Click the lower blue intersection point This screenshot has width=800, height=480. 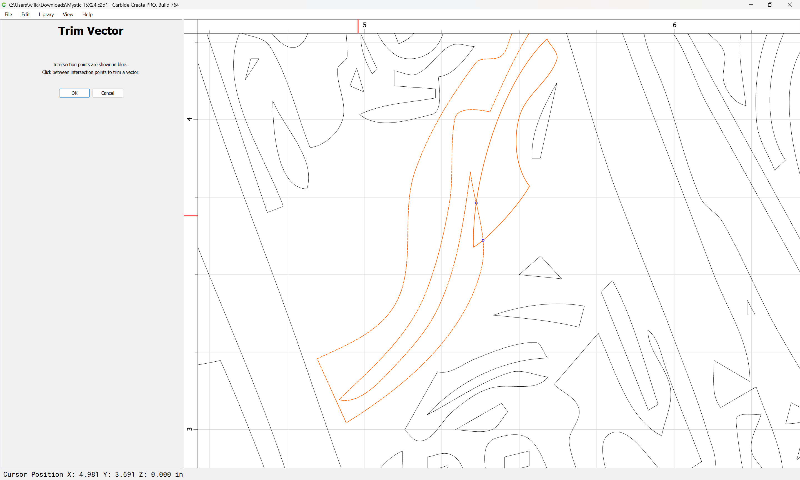pyautogui.click(x=483, y=240)
